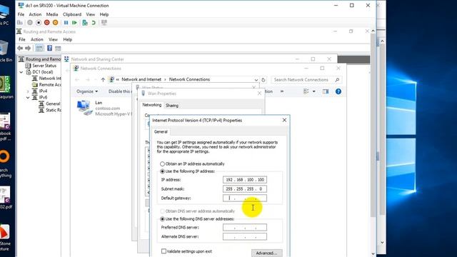Click 'Disable this' network device button
The image size is (457, 257).
[x=119, y=91]
